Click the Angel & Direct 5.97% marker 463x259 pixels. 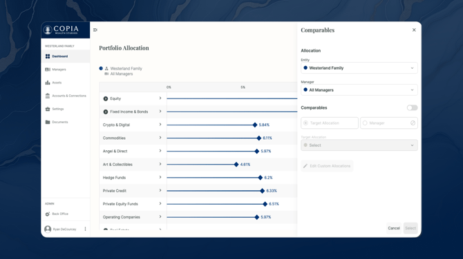click(x=256, y=152)
